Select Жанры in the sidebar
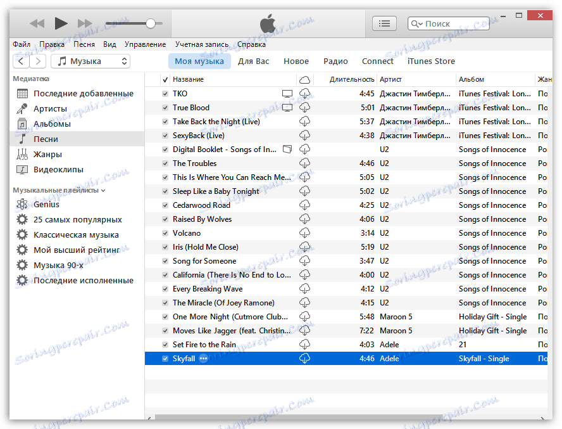562x429 pixels. [77, 155]
